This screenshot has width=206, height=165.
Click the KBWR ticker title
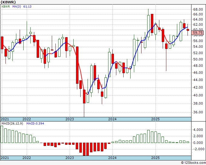[8, 2]
